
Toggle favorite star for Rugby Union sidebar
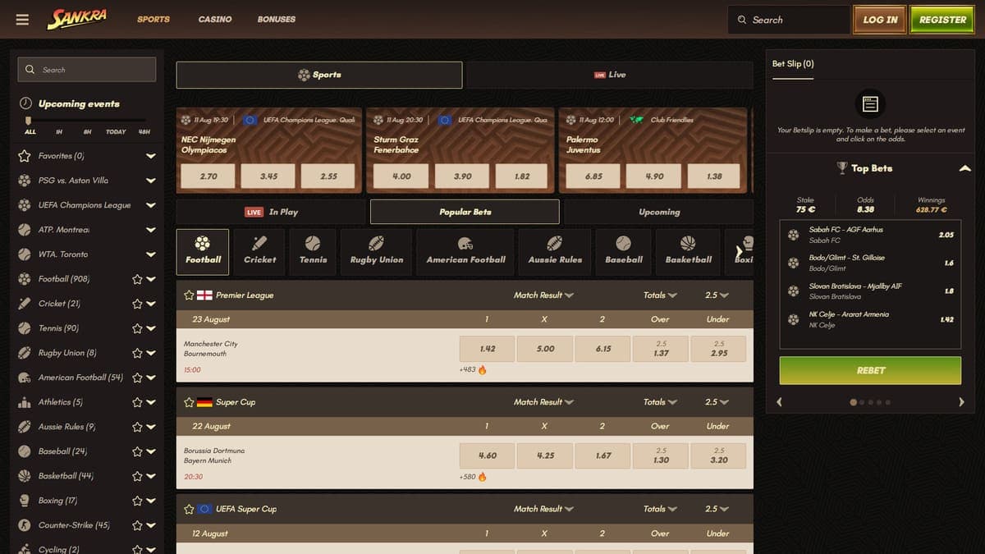tap(138, 353)
